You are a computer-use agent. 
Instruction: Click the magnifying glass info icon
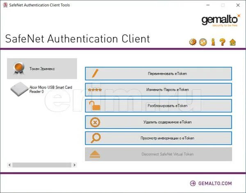point(96,138)
